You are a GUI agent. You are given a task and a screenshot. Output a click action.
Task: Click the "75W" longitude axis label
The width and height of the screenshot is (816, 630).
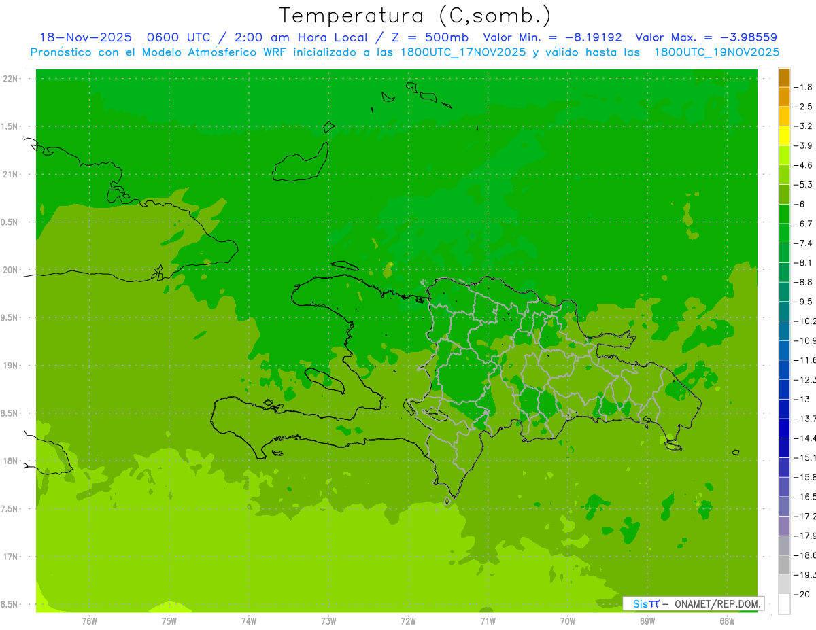(x=169, y=620)
